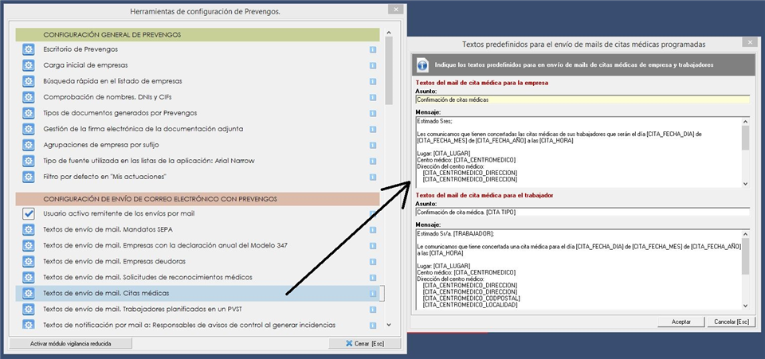Screen dimensions: 765x359
Task: Click Cancelar [Esc] button
Action: click(x=732, y=322)
